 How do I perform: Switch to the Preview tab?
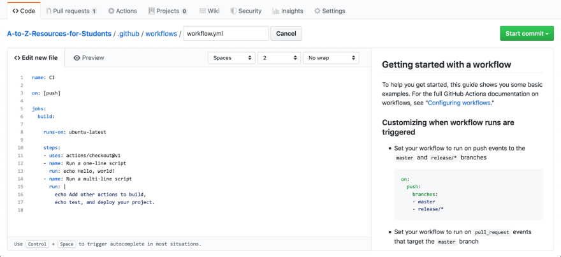89,57
